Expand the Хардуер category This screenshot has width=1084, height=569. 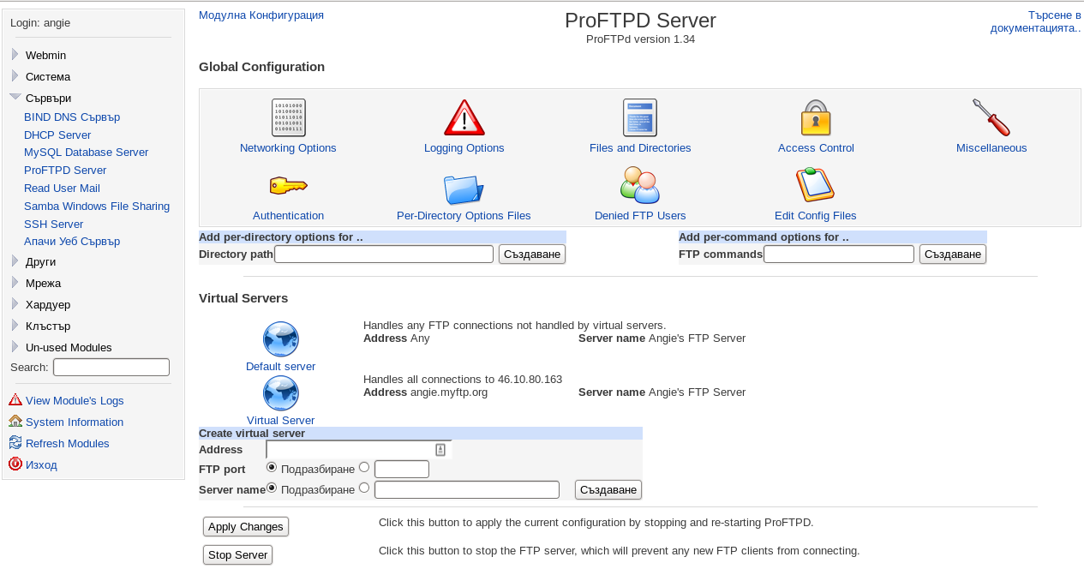pos(15,303)
